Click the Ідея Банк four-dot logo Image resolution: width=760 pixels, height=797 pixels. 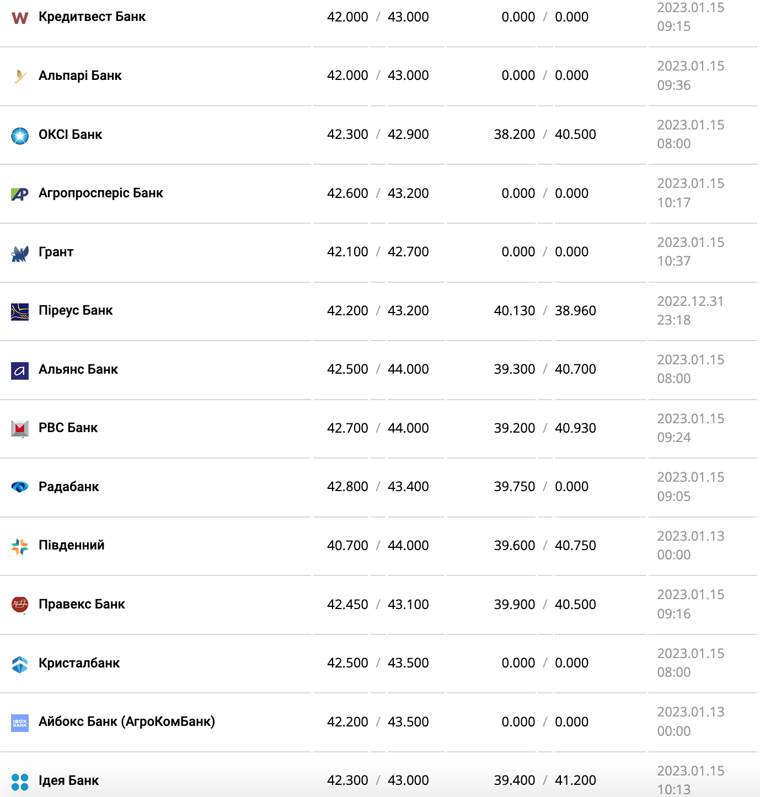20,782
